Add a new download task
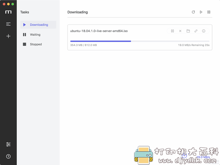Viewport: 220px width, 165px height. [x=8, y=36]
